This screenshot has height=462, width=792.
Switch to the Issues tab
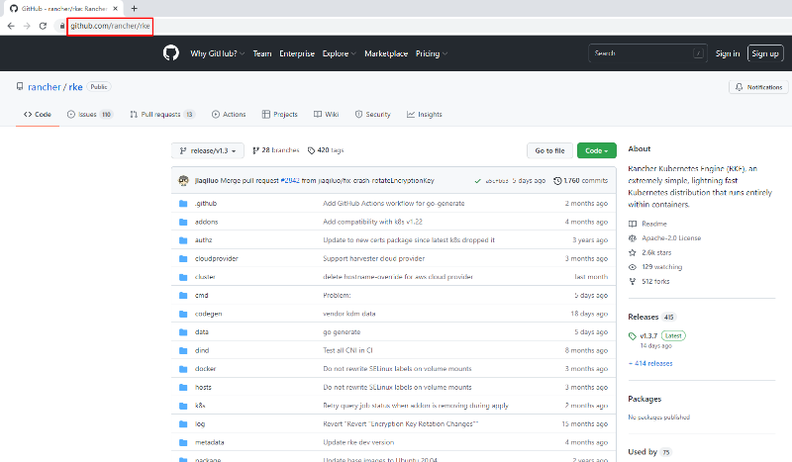(x=90, y=115)
